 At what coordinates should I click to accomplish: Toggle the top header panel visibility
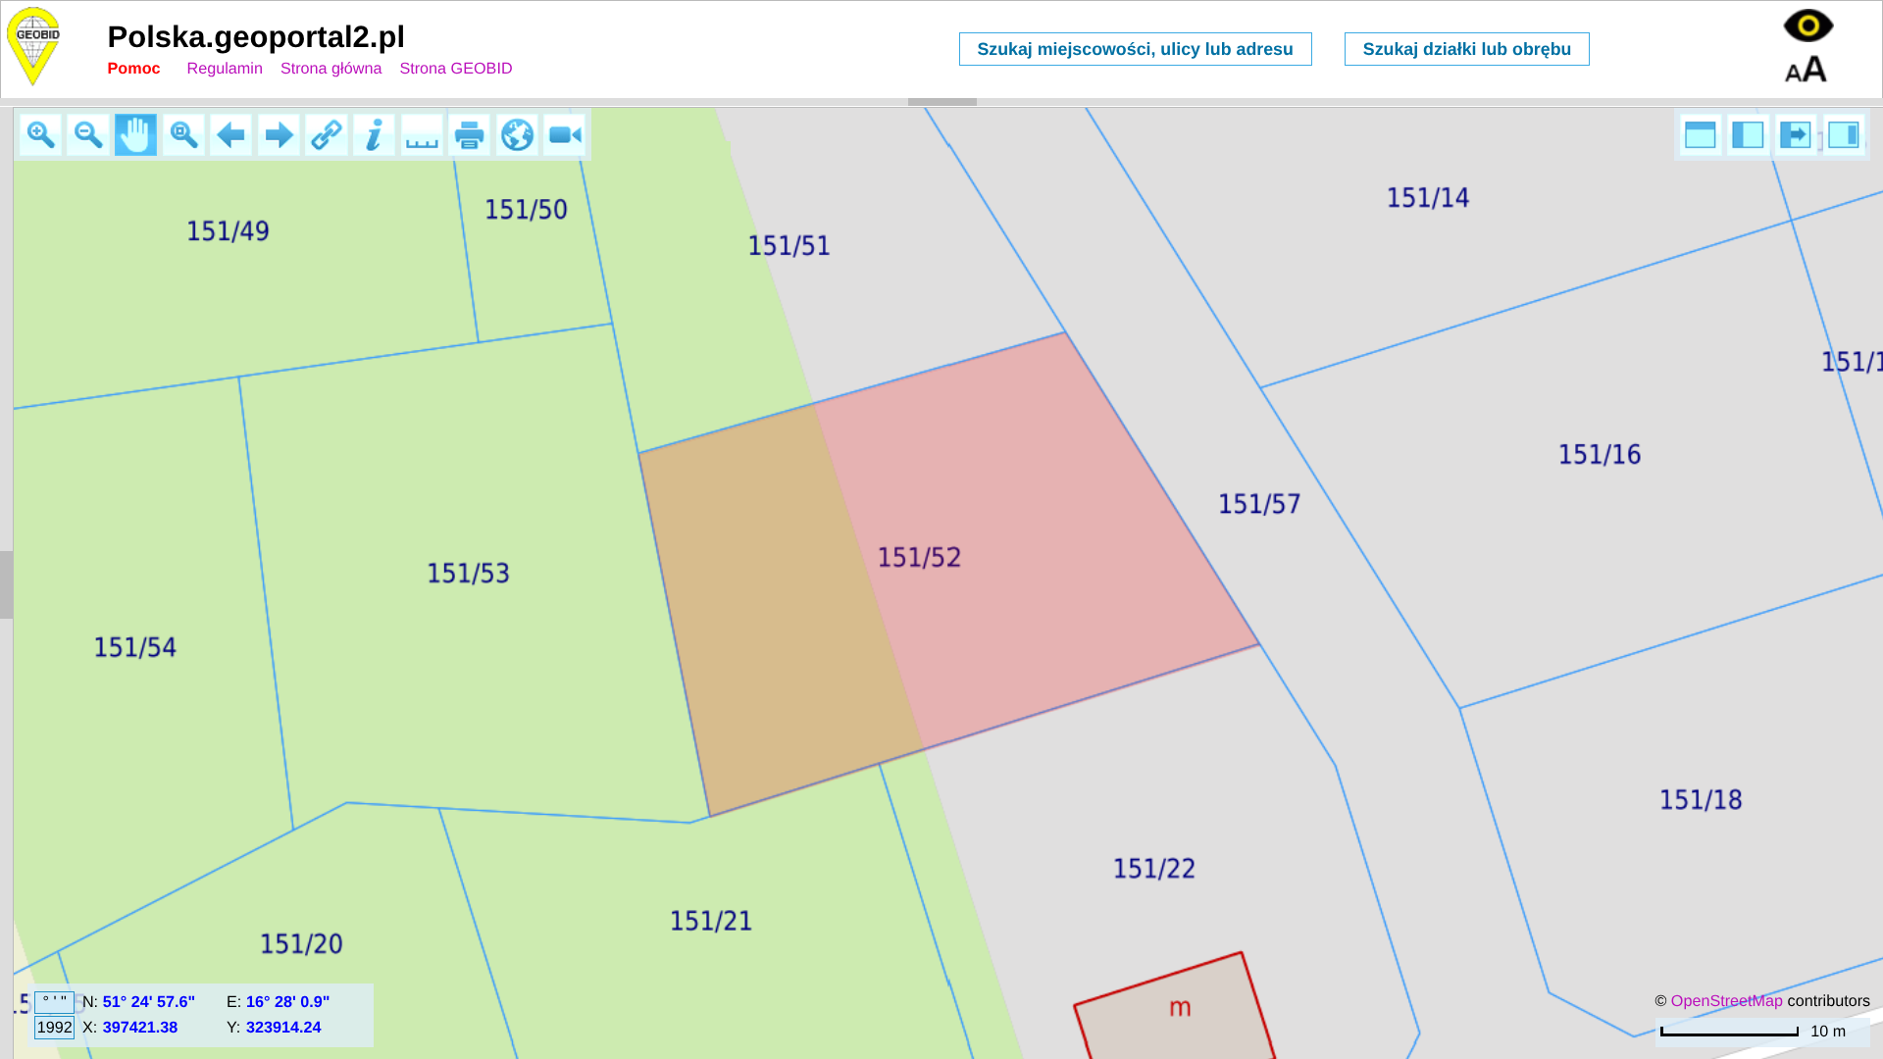(1700, 135)
